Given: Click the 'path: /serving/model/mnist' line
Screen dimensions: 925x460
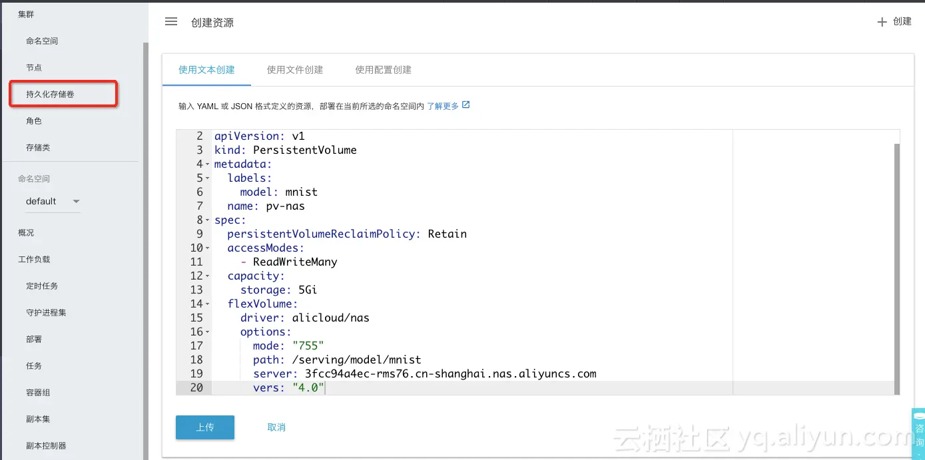Looking at the screenshot, I should [337, 360].
